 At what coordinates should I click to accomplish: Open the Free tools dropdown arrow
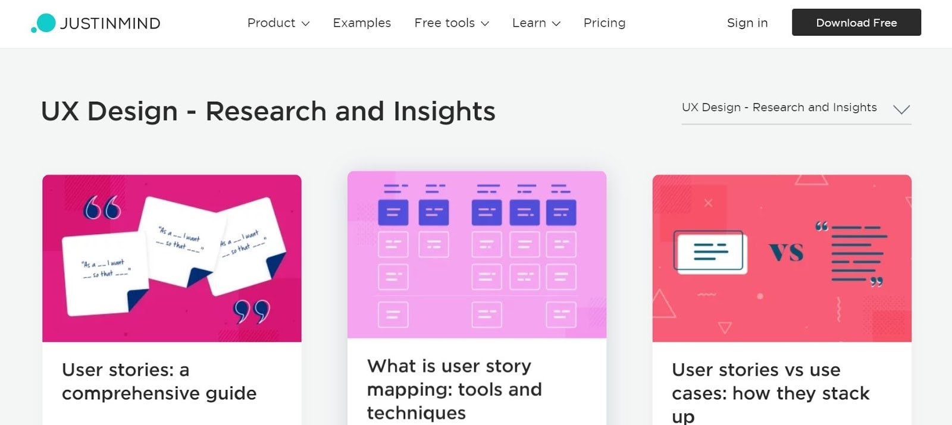485,24
